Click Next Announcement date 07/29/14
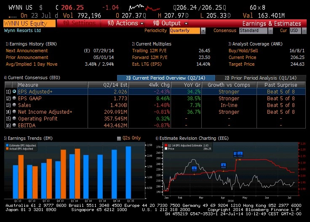The image size is (310, 222). coord(104,51)
